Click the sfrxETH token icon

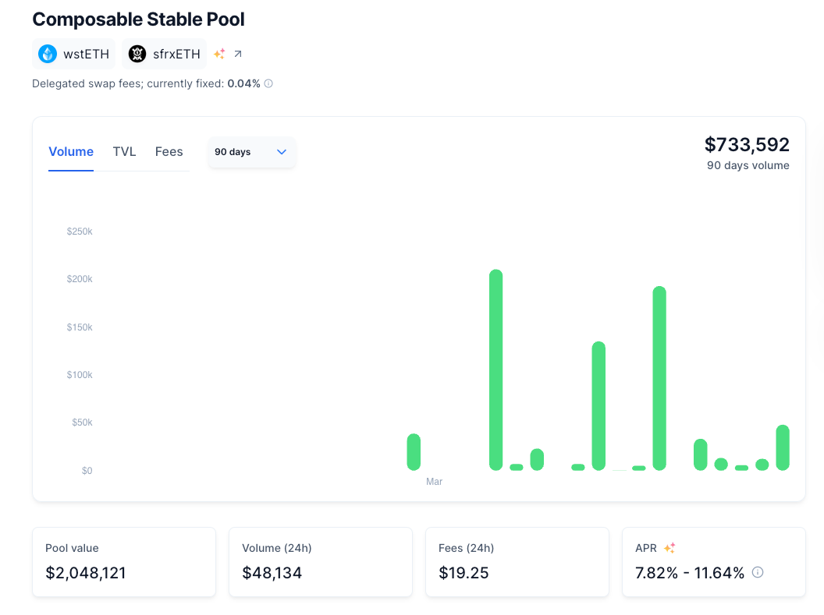[137, 54]
